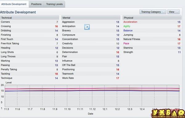Select the Off The Ball row
The width and height of the screenshot is (185, 118).
click(x=91, y=65)
